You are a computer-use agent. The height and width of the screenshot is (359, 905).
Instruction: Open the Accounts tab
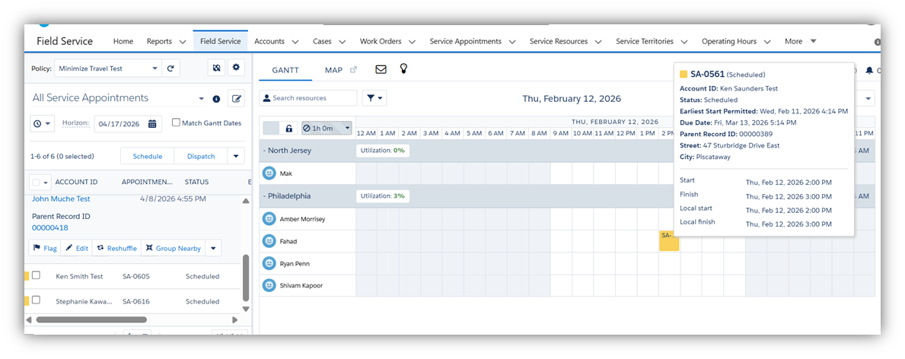click(x=269, y=42)
